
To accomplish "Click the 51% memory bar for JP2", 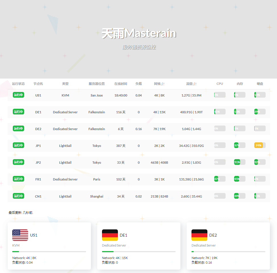I will coord(237,162).
